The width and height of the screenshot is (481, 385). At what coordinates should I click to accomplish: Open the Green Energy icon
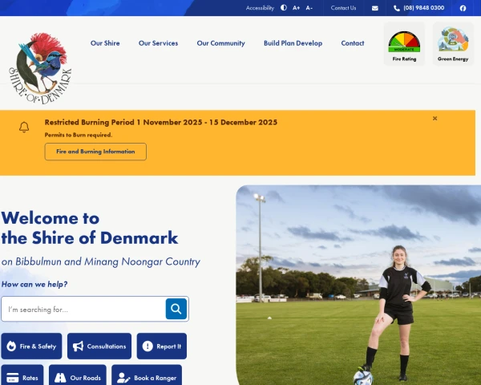pyautogui.click(x=453, y=43)
